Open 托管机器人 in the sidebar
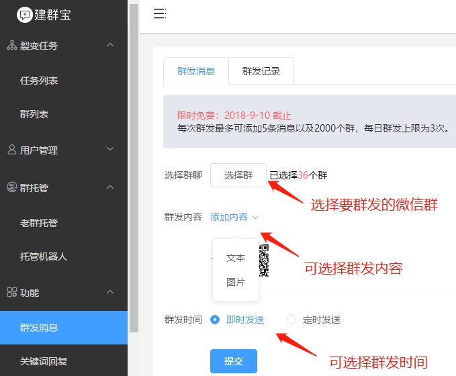The height and width of the screenshot is (376, 456). pos(64,256)
